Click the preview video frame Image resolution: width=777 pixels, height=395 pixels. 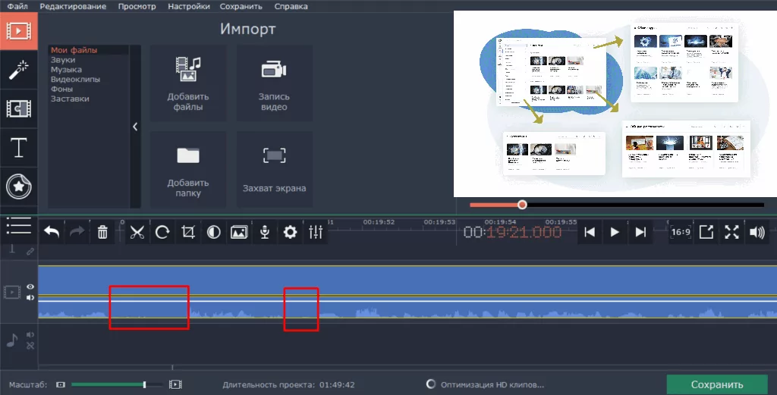pyautogui.click(x=615, y=104)
